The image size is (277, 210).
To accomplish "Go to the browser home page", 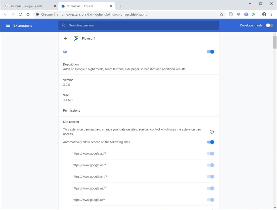I will click(28, 14).
